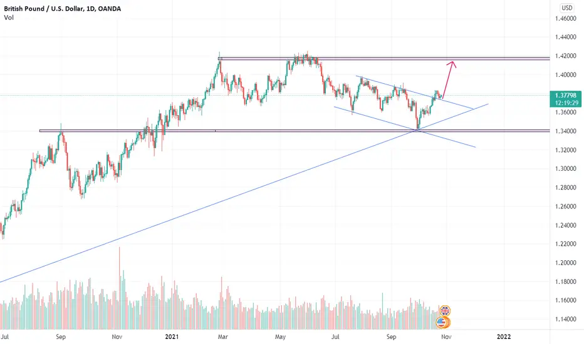
Task: Click the 1.46000 price scale label
Action: [x=565, y=18]
